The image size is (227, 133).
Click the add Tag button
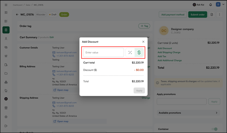(144, 26)
